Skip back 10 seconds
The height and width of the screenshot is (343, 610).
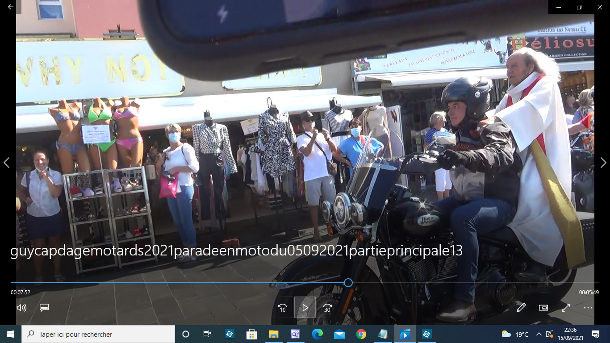pyautogui.click(x=283, y=308)
